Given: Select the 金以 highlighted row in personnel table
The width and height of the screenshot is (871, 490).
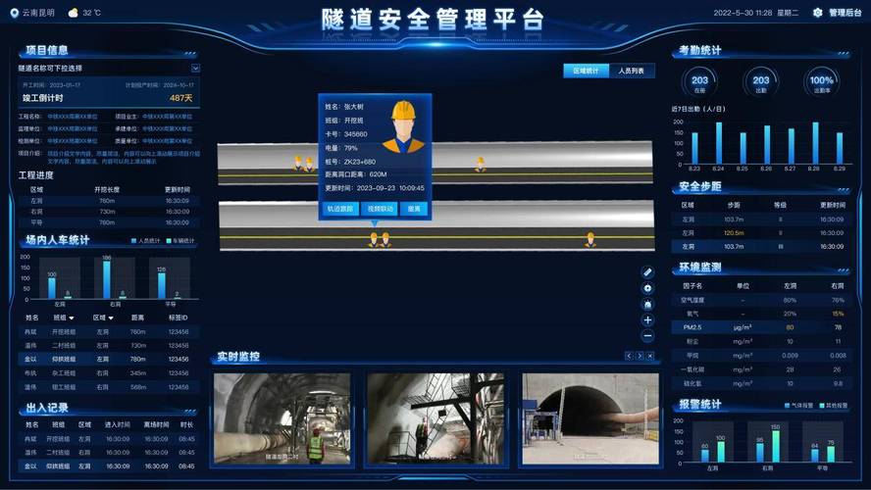Looking at the screenshot, I should coord(109,359).
